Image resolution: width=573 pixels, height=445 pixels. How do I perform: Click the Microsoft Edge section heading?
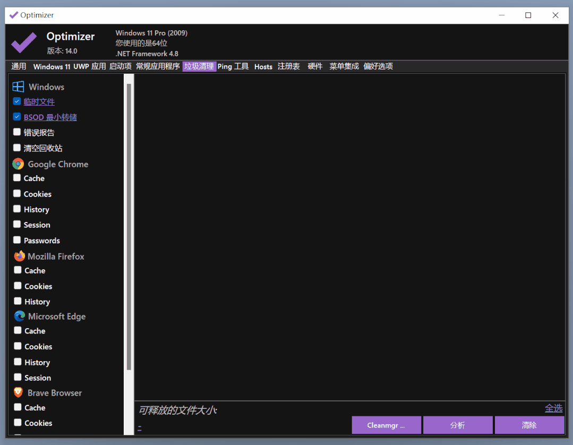click(57, 316)
